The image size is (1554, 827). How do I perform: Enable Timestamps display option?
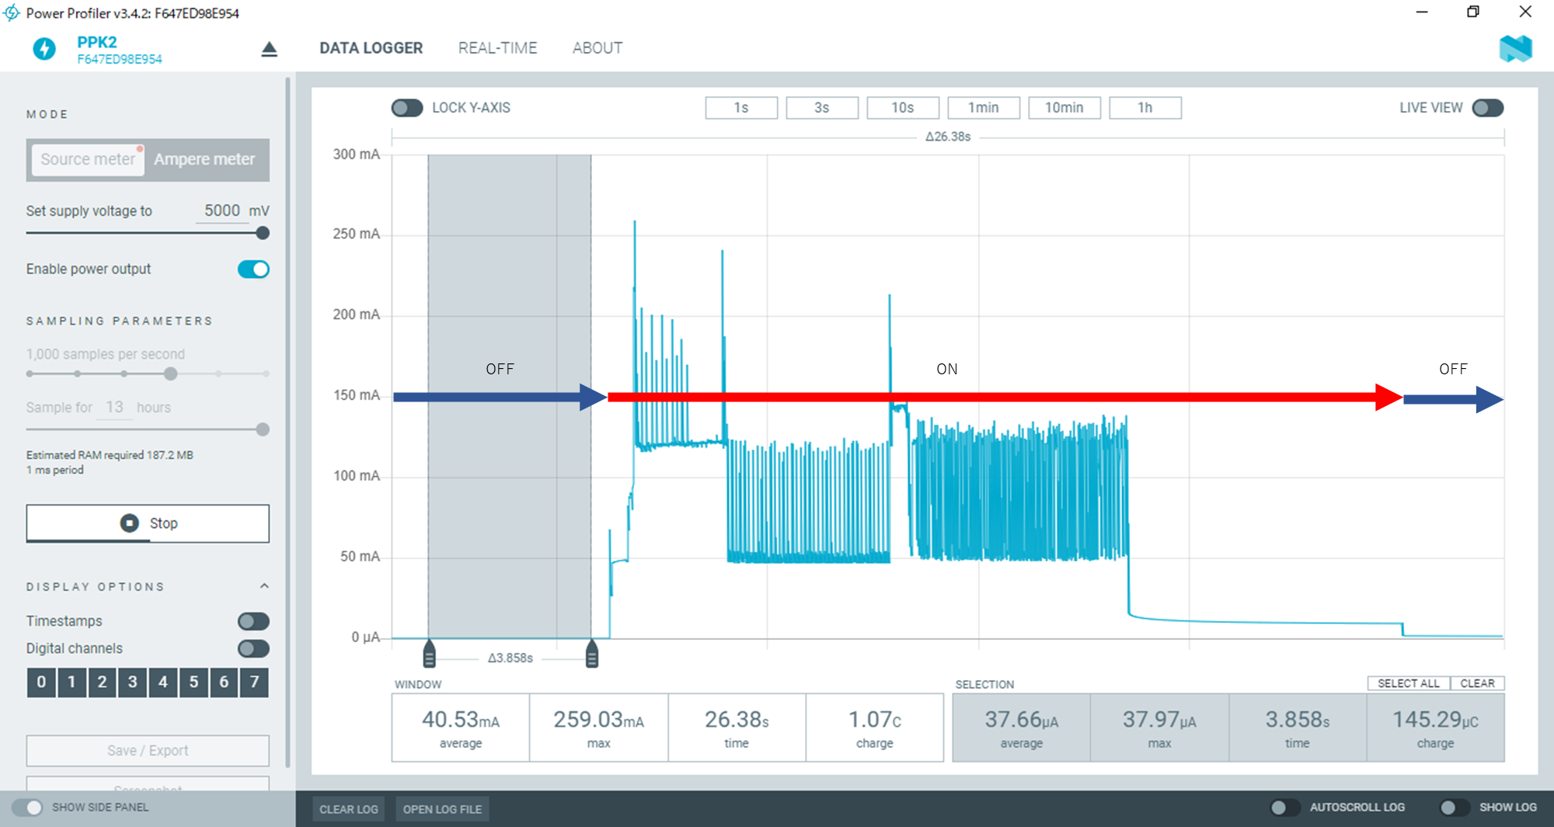point(253,621)
